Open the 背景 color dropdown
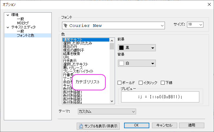The width and height of the screenshot is (214, 132). click(x=137, y=63)
